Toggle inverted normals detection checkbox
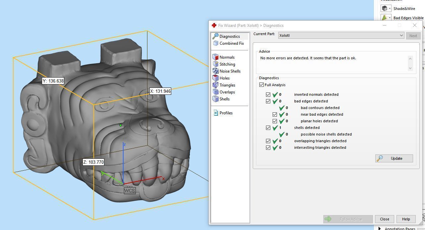 point(268,94)
